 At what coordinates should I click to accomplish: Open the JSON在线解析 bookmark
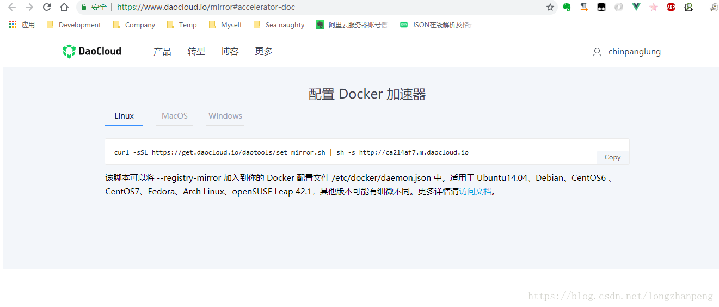tap(435, 24)
